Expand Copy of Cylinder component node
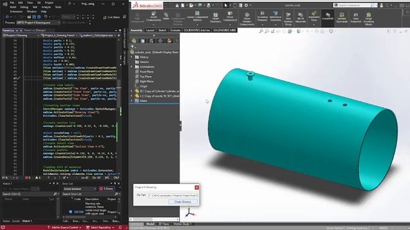This screenshot has height=230, width=410. click(132, 91)
